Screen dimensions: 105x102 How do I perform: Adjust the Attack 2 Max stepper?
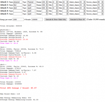(x=67, y=5)
